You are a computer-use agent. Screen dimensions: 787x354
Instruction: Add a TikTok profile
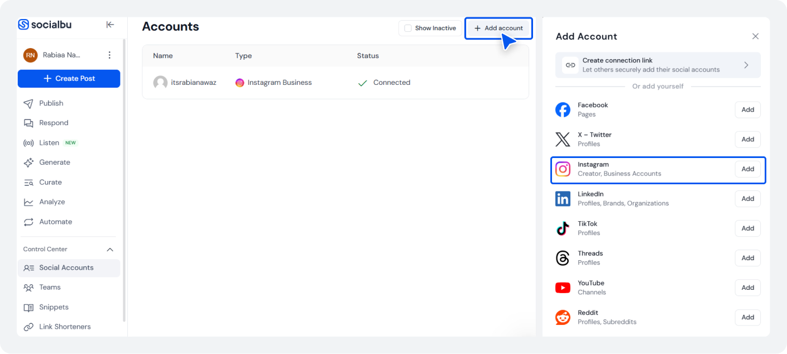tap(747, 228)
